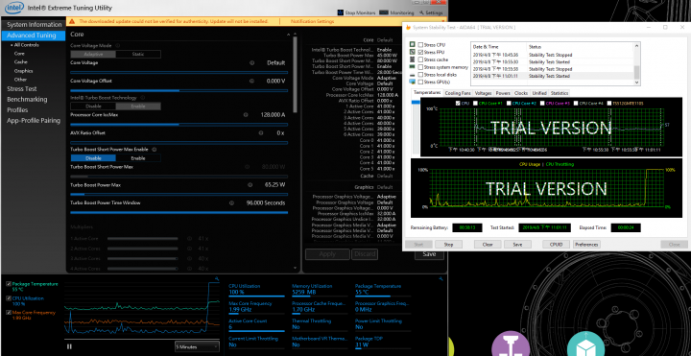Image resolution: width=691 pixels, height=356 pixels.
Task: Open wrench settings for monitor values panel
Action: [441, 278]
